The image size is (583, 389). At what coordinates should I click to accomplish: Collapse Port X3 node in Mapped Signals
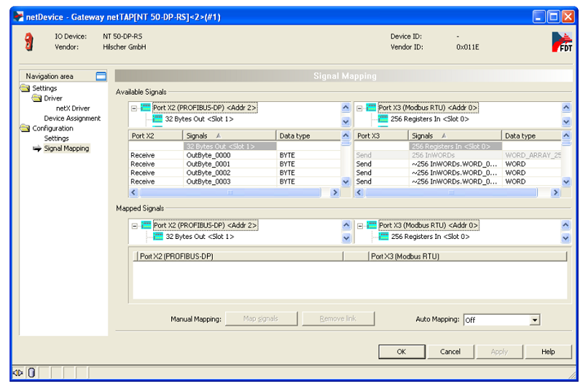pos(360,226)
